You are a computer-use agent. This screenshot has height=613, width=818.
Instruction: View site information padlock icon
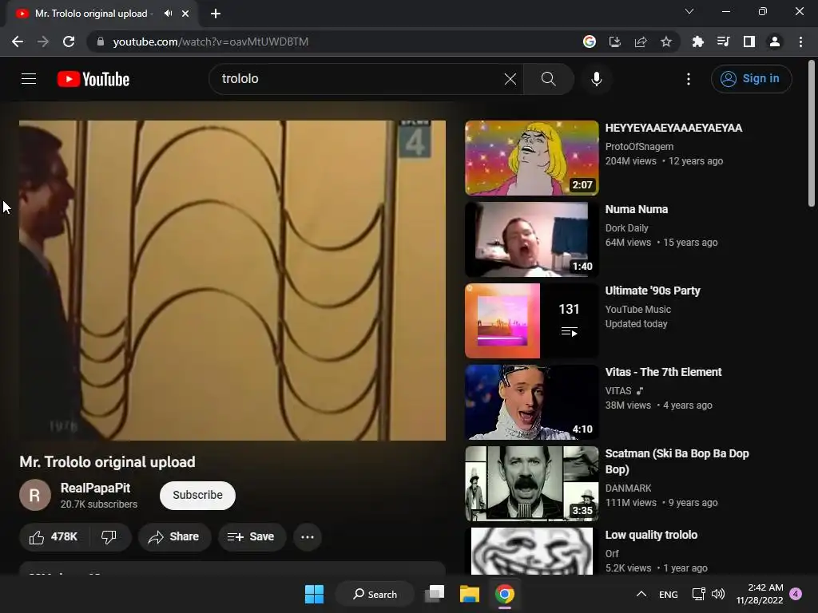101,42
